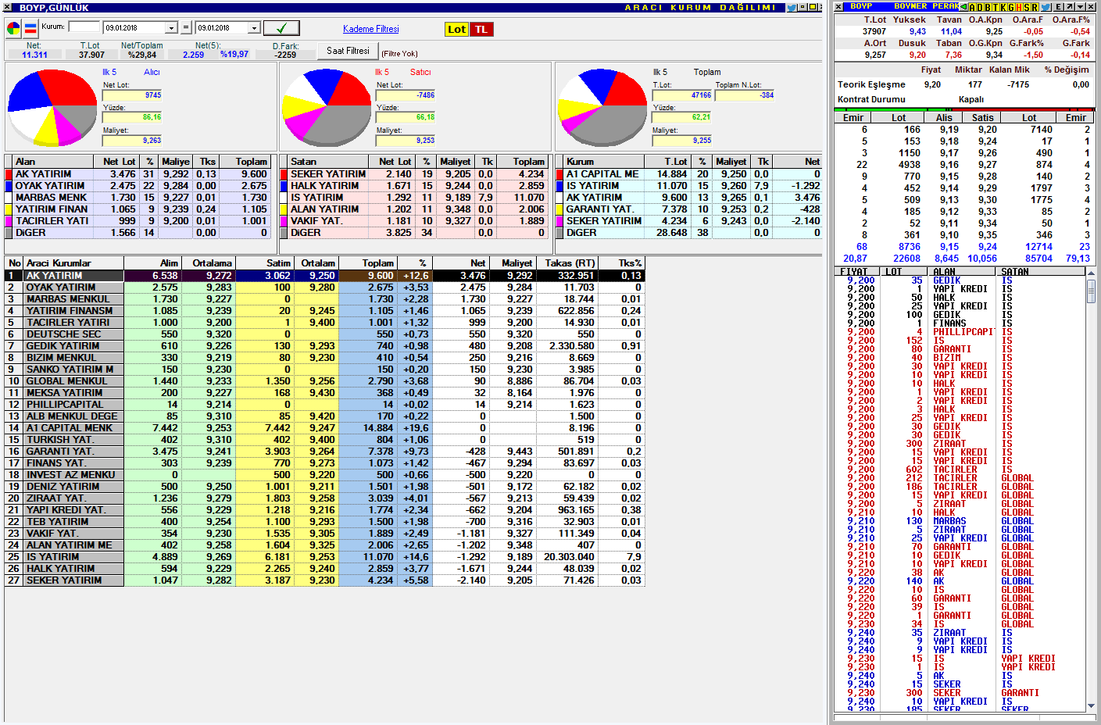Click best bid price 9,19 in order book

point(949,130)
